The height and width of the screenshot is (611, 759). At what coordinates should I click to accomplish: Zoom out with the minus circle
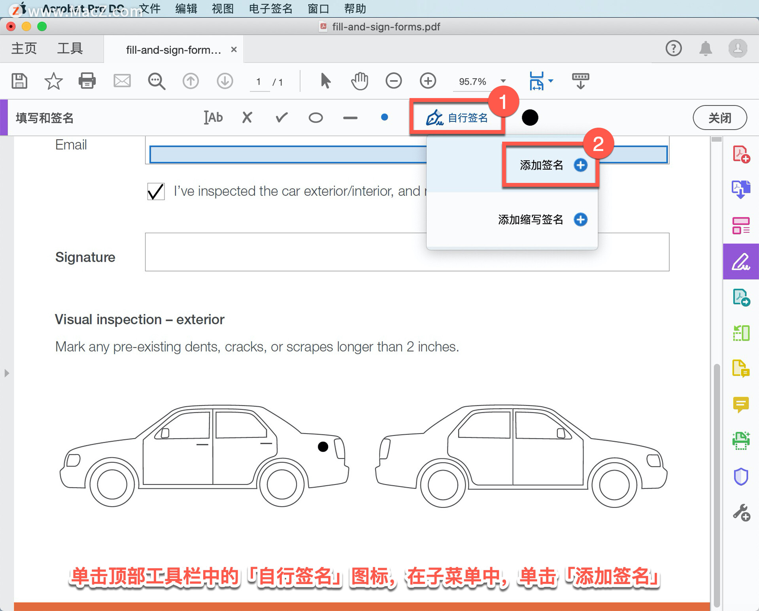(394, 81)
